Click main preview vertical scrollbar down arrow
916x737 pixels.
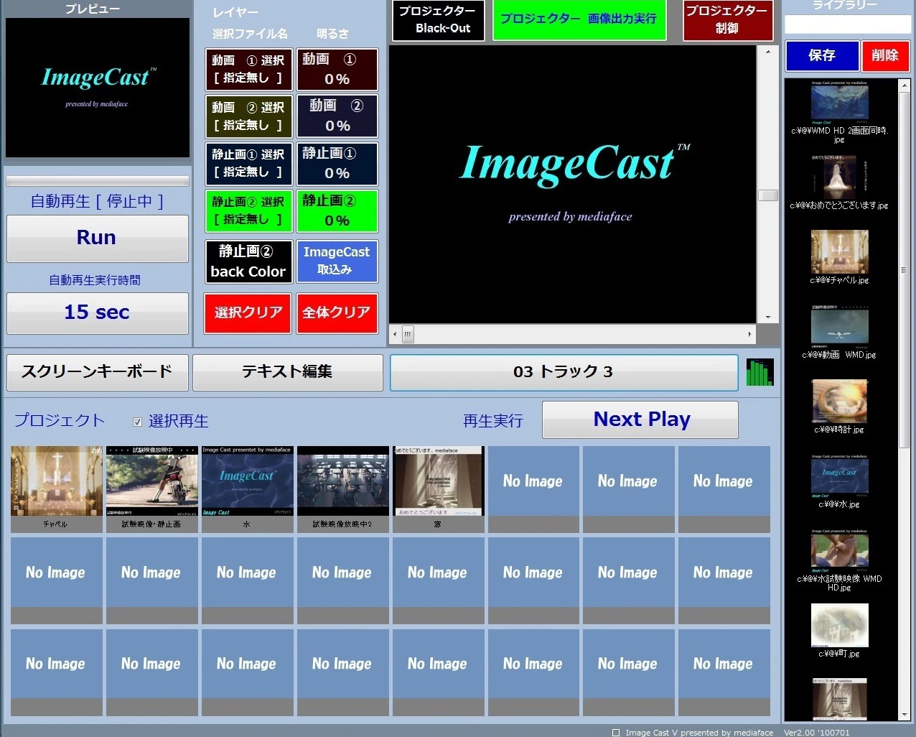pos(768,317)
